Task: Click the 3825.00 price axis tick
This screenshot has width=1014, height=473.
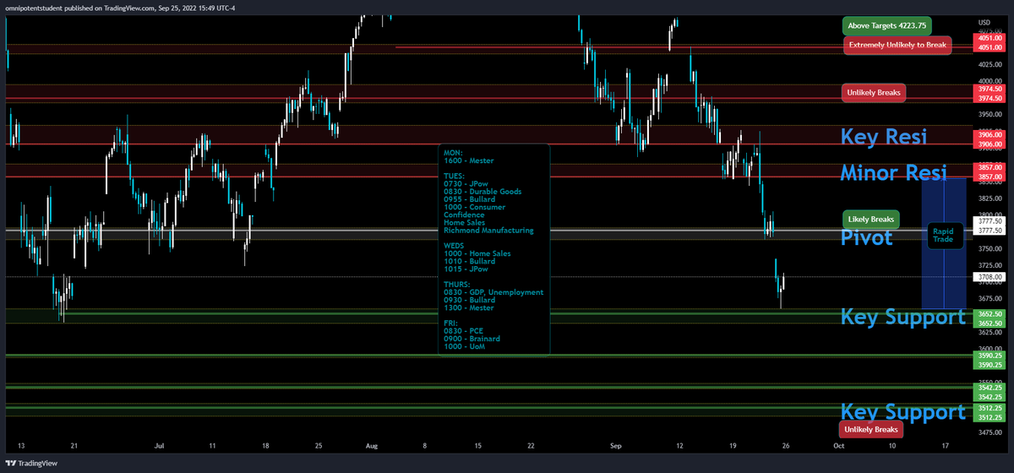Action: 989,197
